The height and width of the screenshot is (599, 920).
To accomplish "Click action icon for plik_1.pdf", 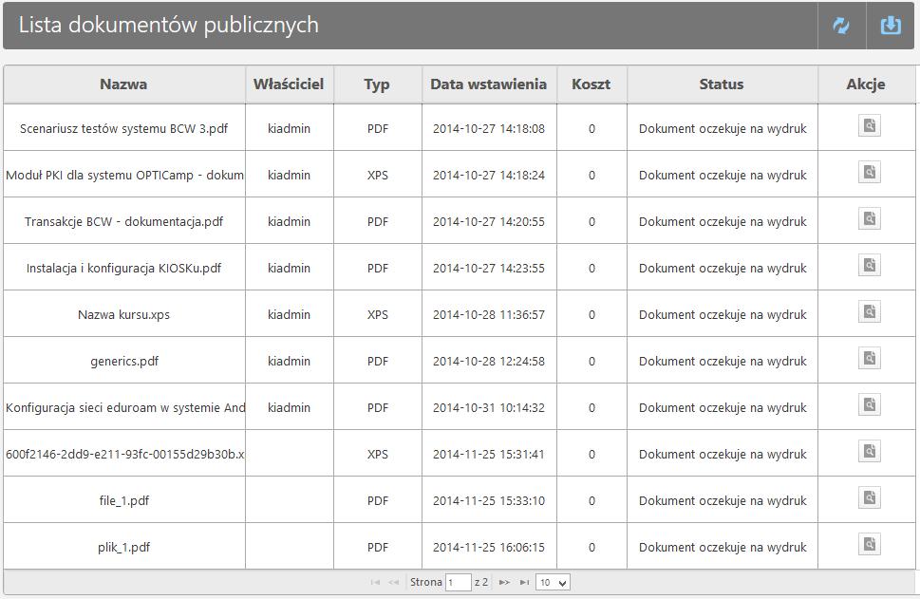I will (x=870, y=544).
